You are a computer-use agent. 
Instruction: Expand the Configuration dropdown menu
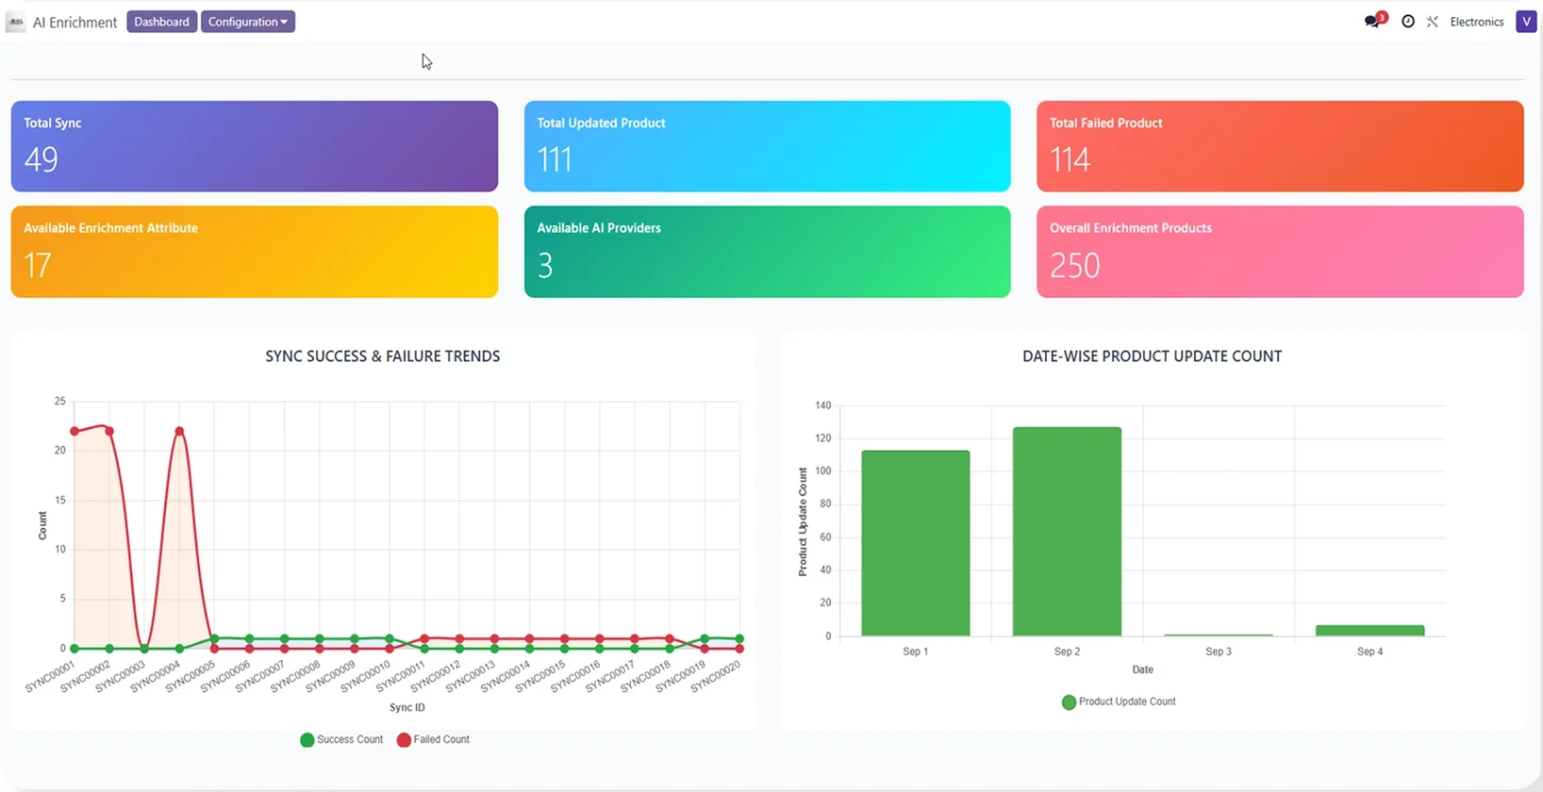[248, 22]
